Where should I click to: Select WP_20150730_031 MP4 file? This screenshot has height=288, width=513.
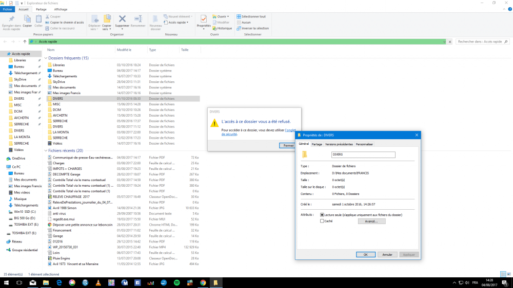tap(65, 247)
